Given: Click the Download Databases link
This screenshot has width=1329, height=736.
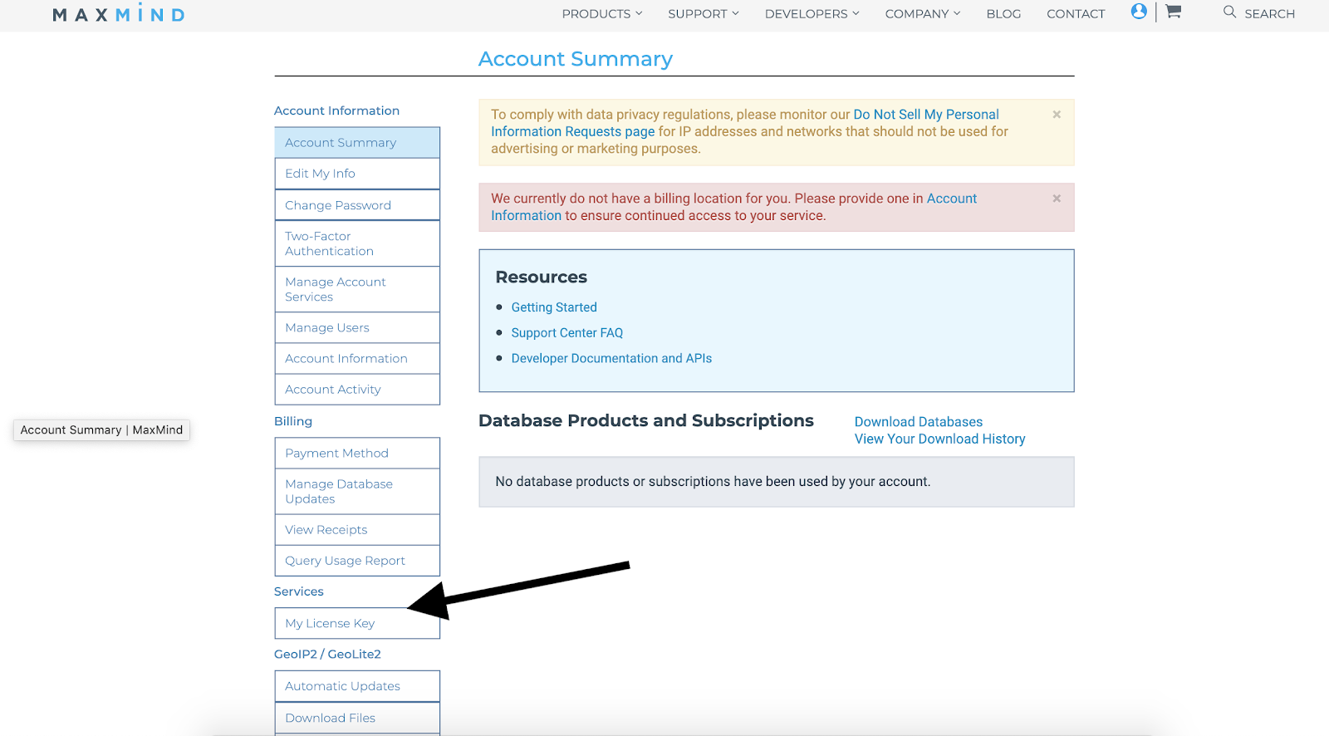Looking at the screenshot, I should [918, 422].
